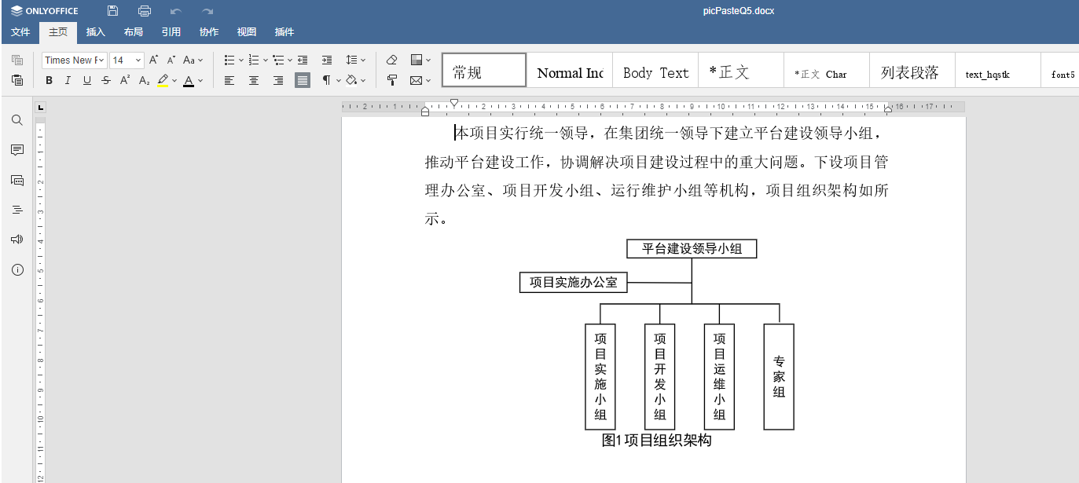Image resolution: width=1079 pixels, height=483 pixels.
Task: Switch to the 插入 tab
Action: click(x=96, y=32)
